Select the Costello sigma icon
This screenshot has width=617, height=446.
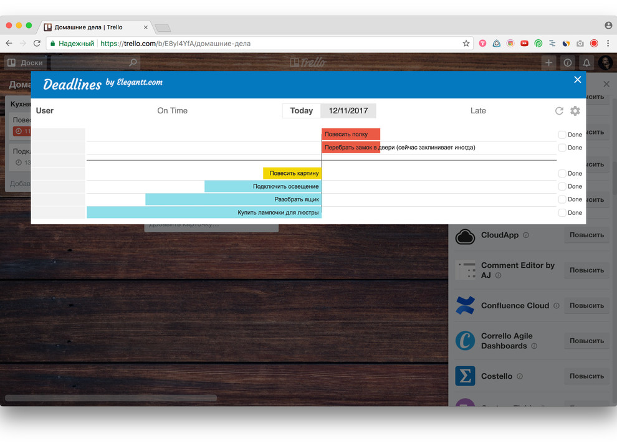click(x=465, y=376)
